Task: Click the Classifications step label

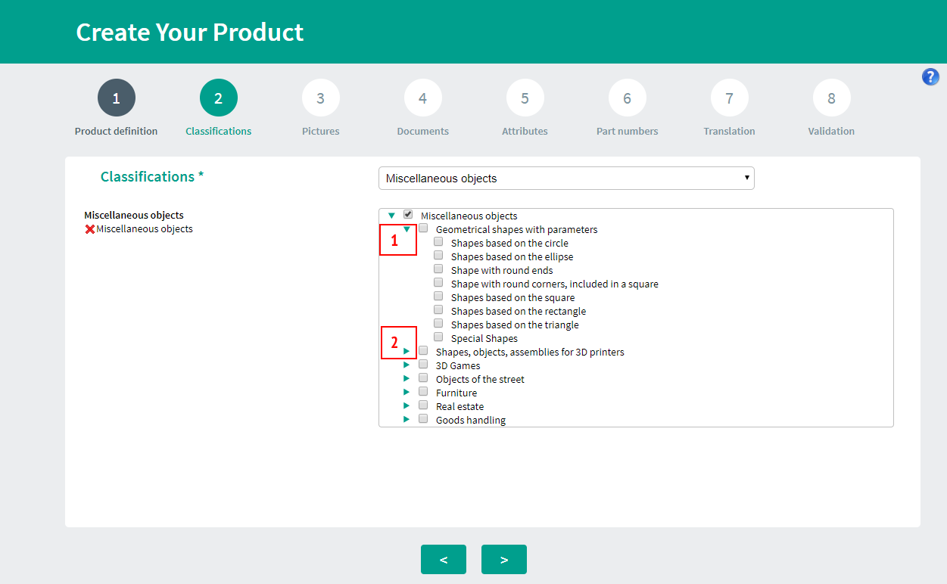Action: click(x=218, y=131)
